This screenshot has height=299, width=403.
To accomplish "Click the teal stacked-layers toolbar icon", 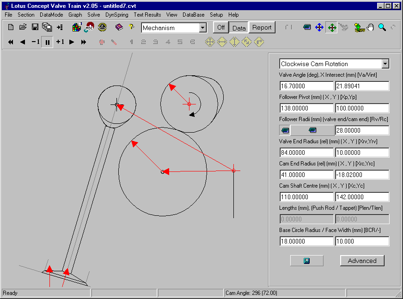I will coord(307,27).
